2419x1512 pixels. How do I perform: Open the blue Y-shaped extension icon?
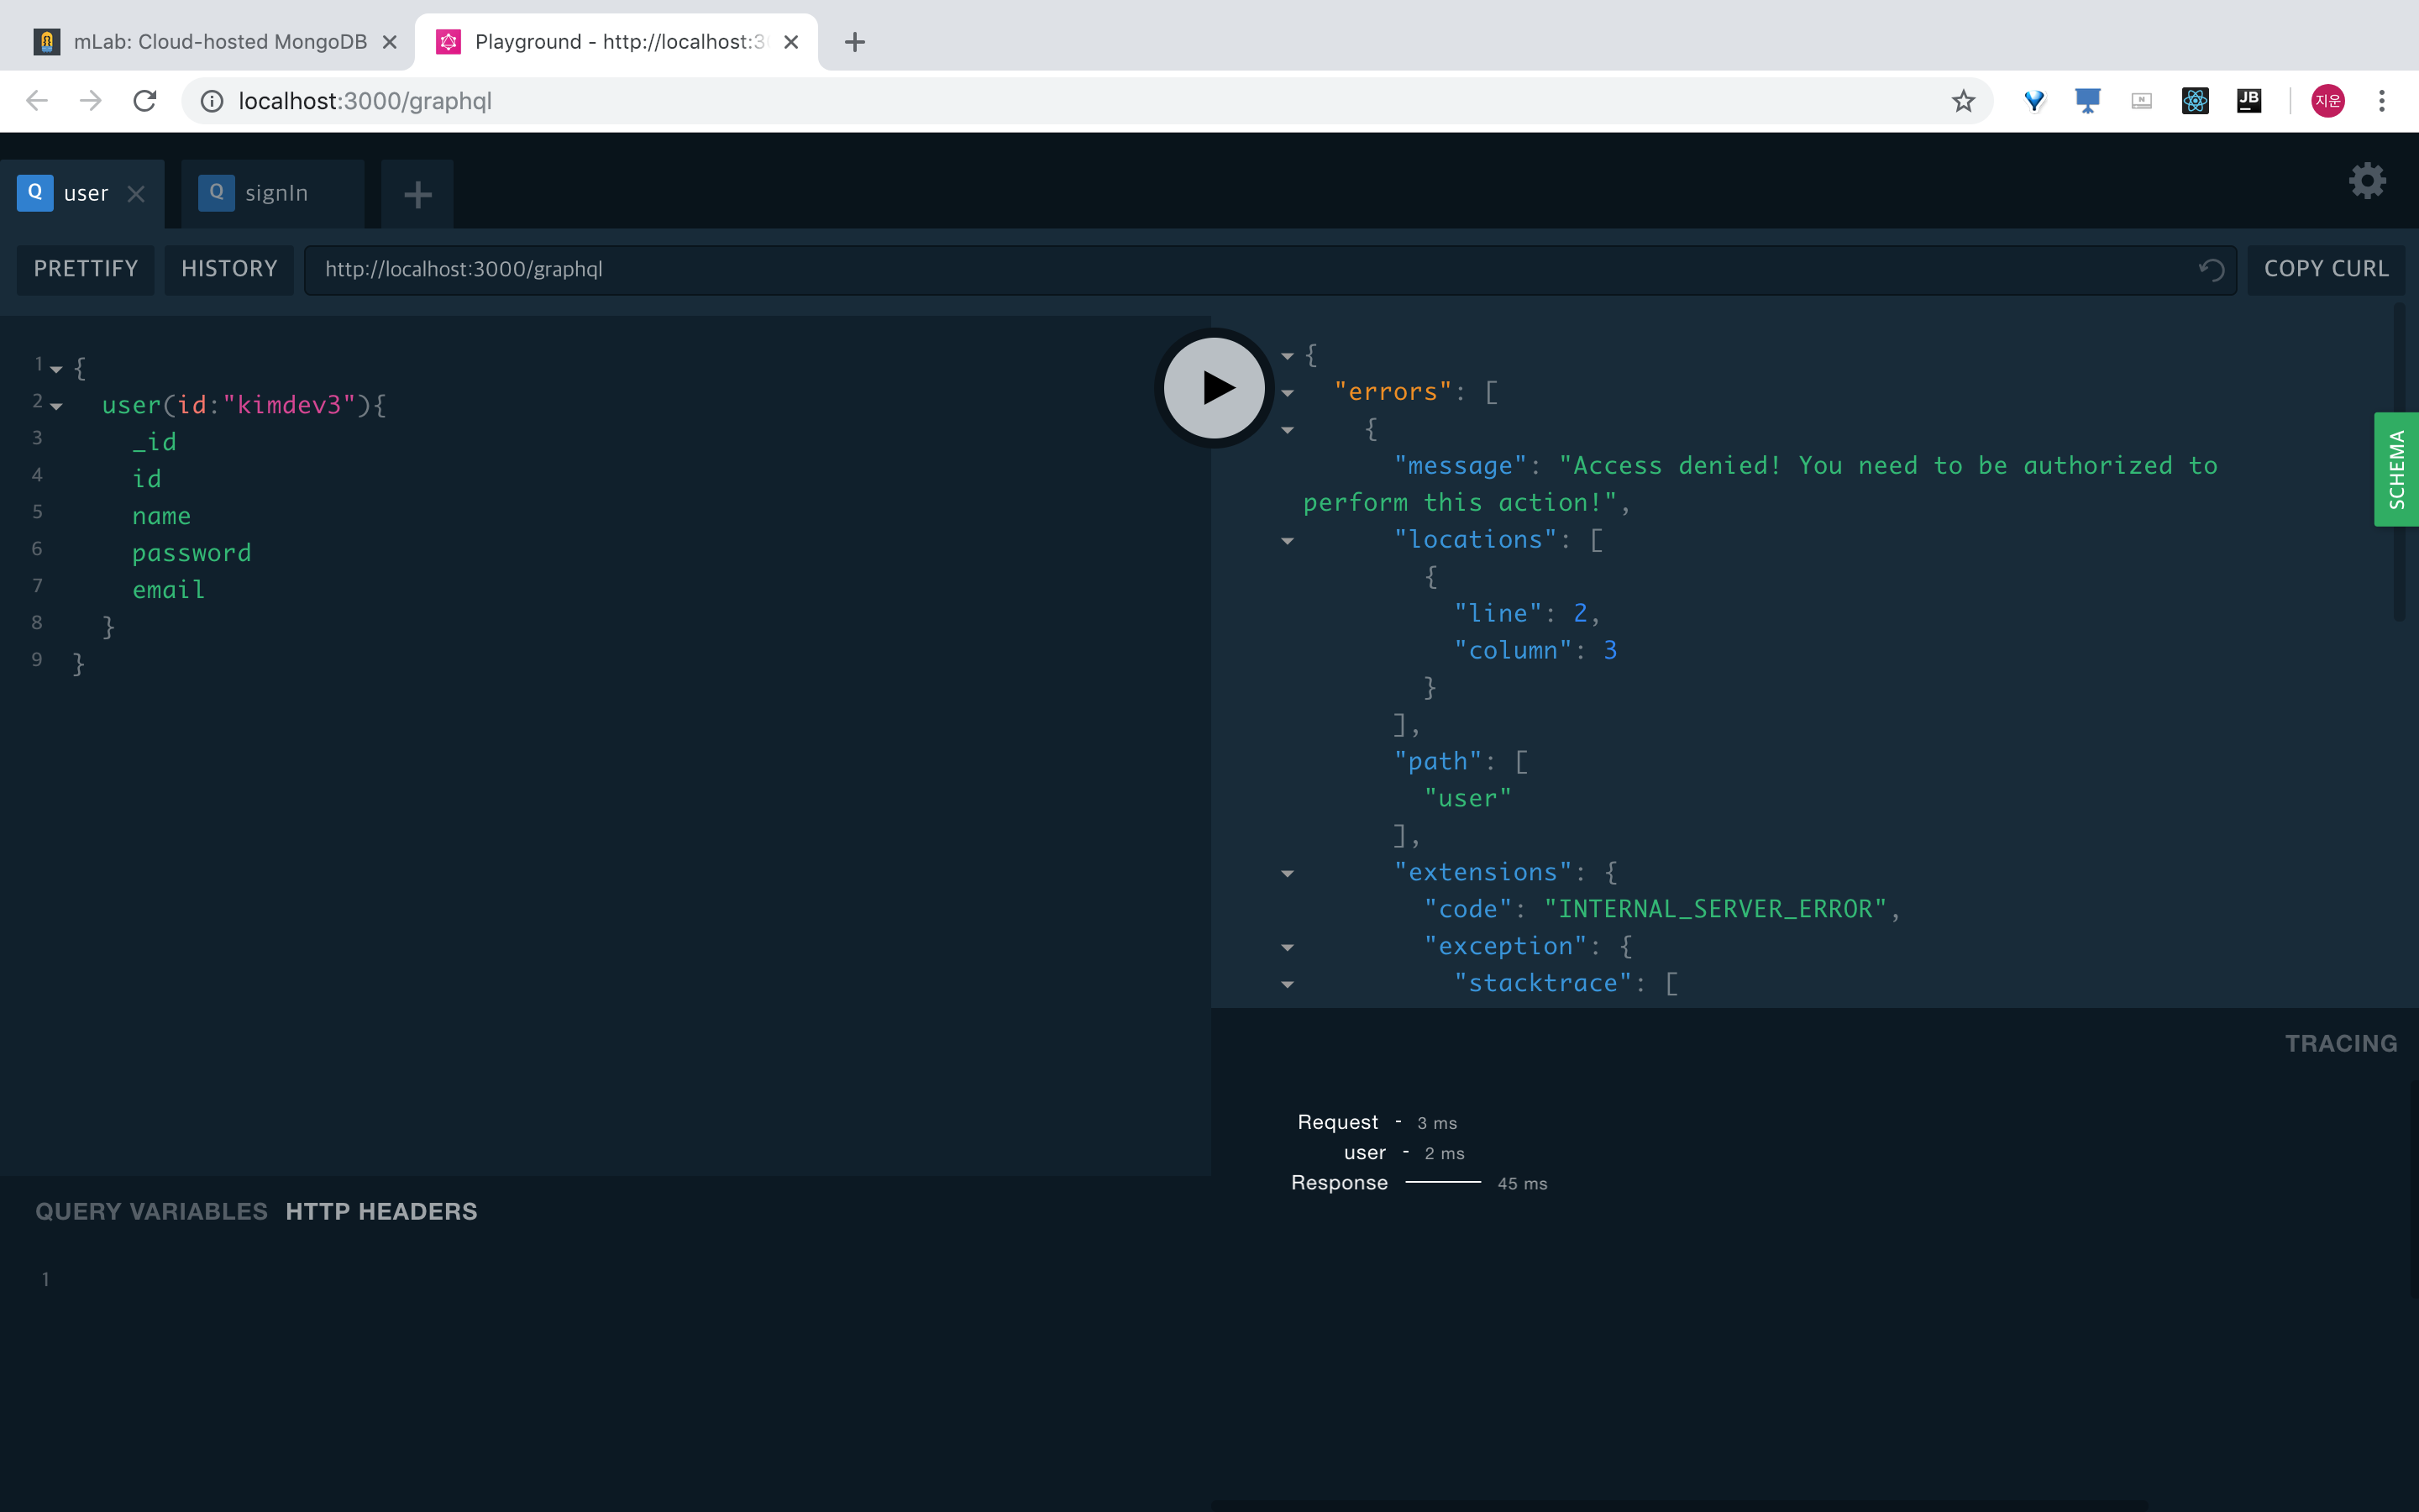pyautogui.click(x=2034, y=101)
